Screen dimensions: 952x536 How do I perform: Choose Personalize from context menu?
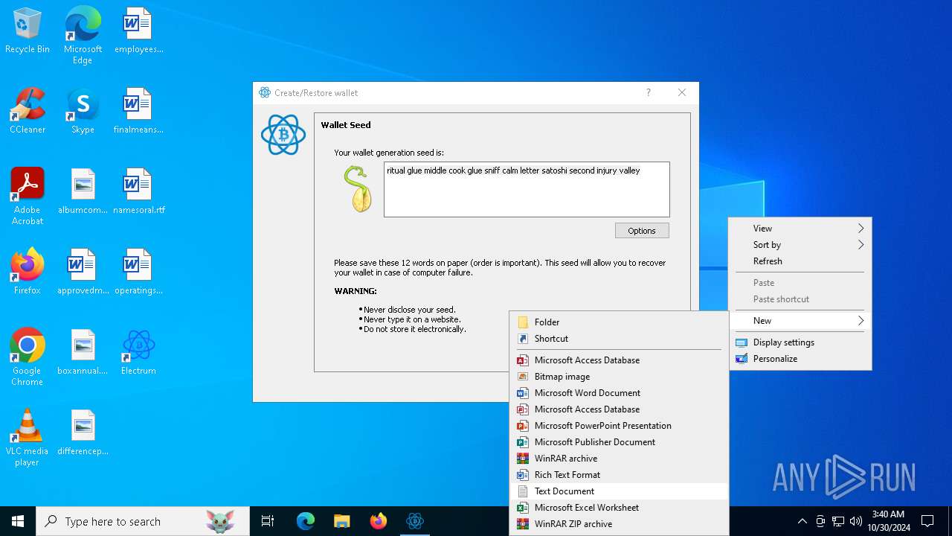pos(800,359)
